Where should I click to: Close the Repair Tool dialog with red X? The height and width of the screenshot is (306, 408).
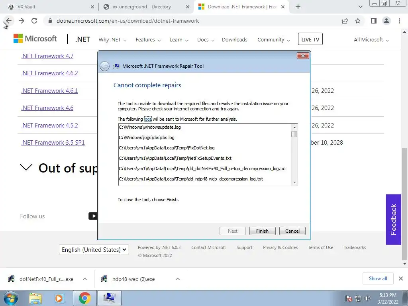click(303, 55)
